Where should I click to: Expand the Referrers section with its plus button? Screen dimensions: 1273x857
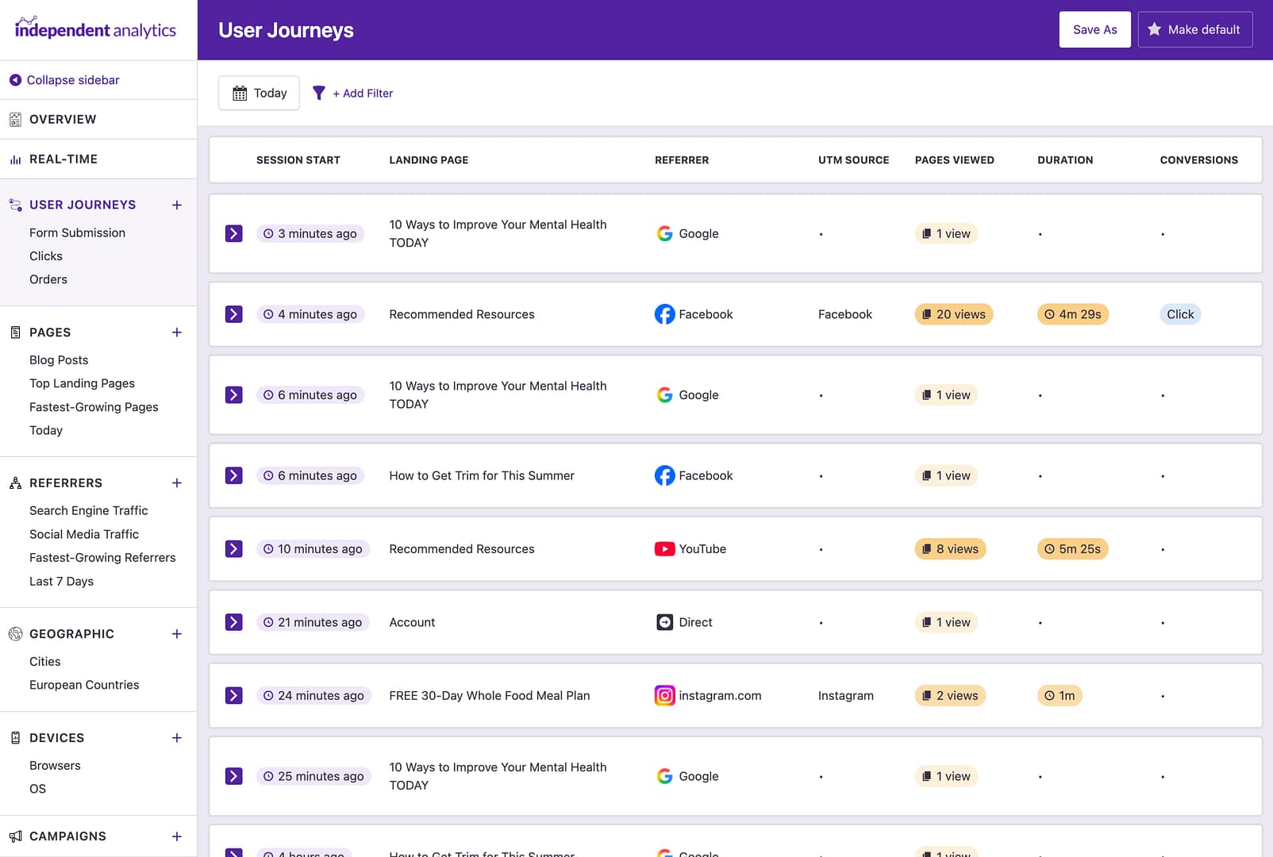(176, 482)
